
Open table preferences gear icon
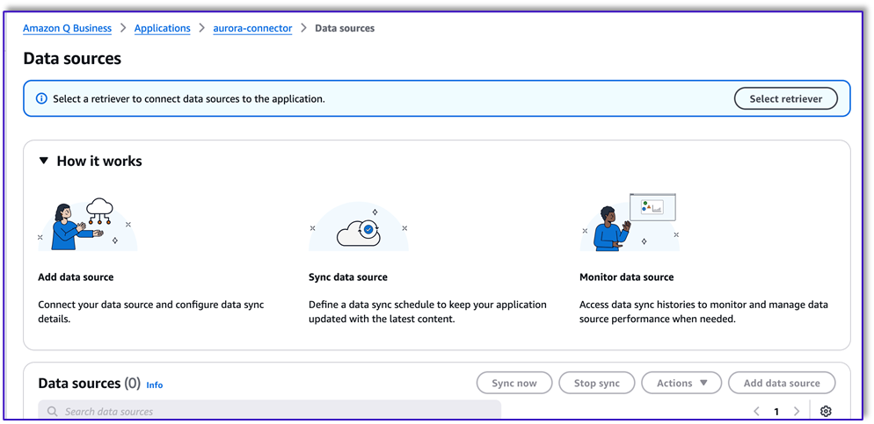point(826,411)
